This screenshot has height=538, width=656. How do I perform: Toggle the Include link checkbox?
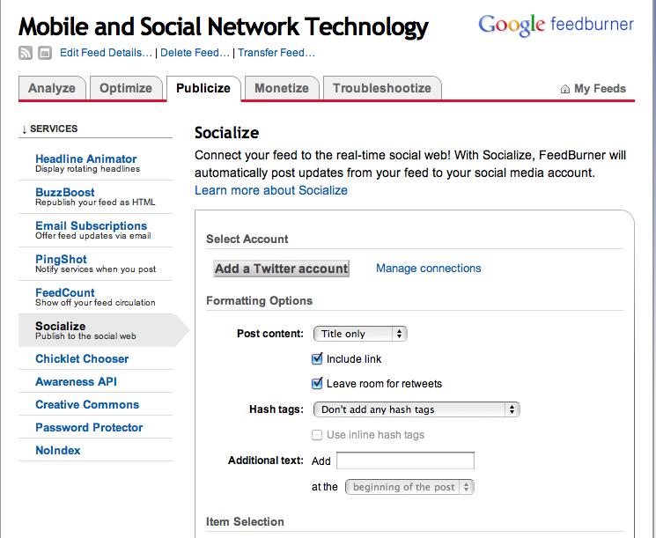coord(318,359)
